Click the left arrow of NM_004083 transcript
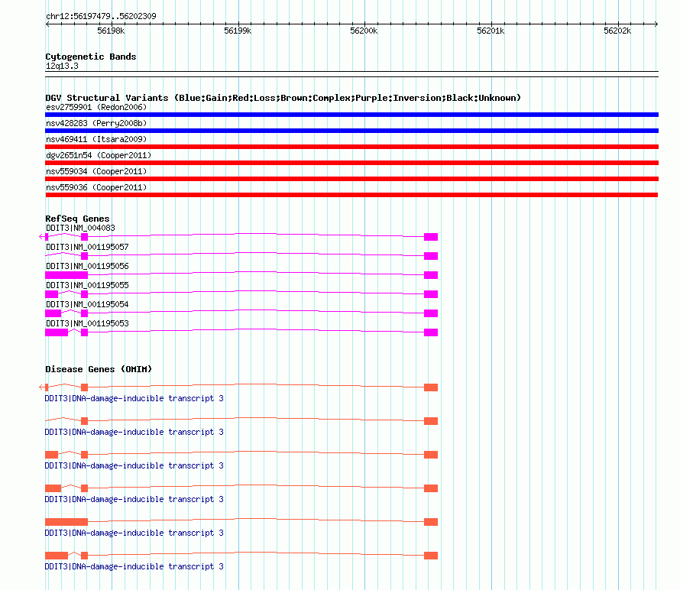 [x=41, y=236]
